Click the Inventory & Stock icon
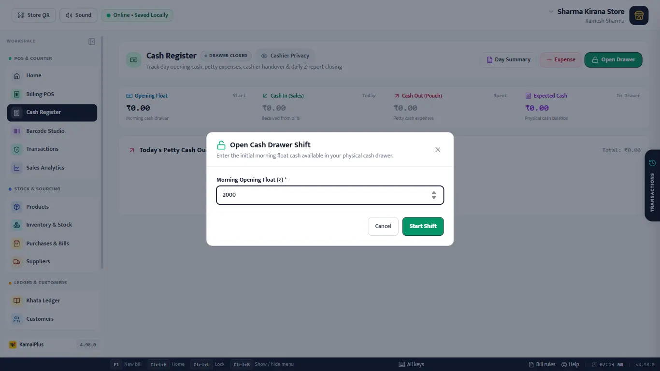 [17, 225]
